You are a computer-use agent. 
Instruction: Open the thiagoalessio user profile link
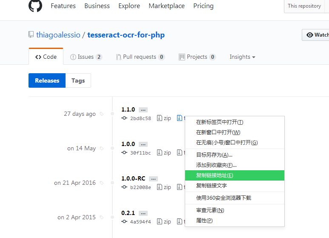58,35
